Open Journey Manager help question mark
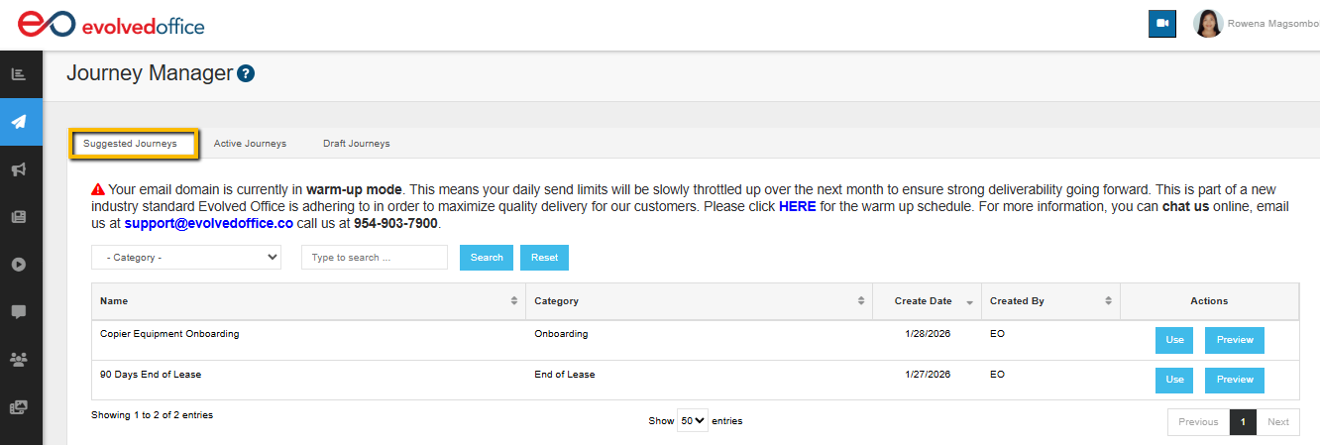This screenshot has width=1320, height=445. pyautogui.click(x=247, y=73)
